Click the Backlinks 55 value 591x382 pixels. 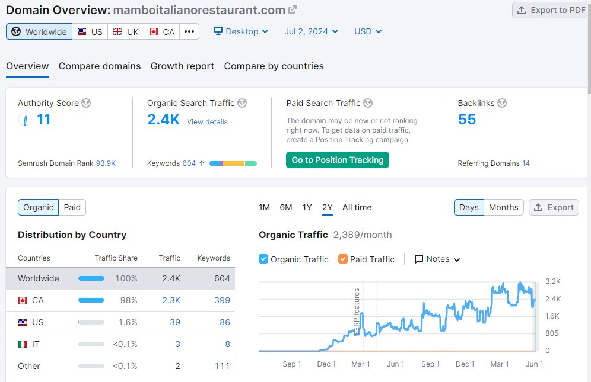pos(466,120)
